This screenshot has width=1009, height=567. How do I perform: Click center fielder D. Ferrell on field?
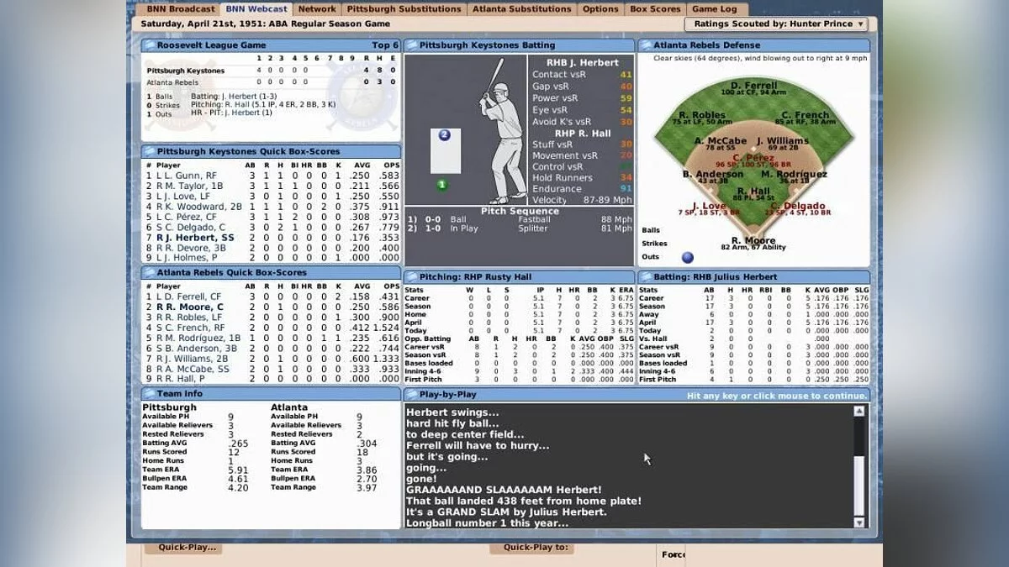pyautogui.click(x=753, y=86)
